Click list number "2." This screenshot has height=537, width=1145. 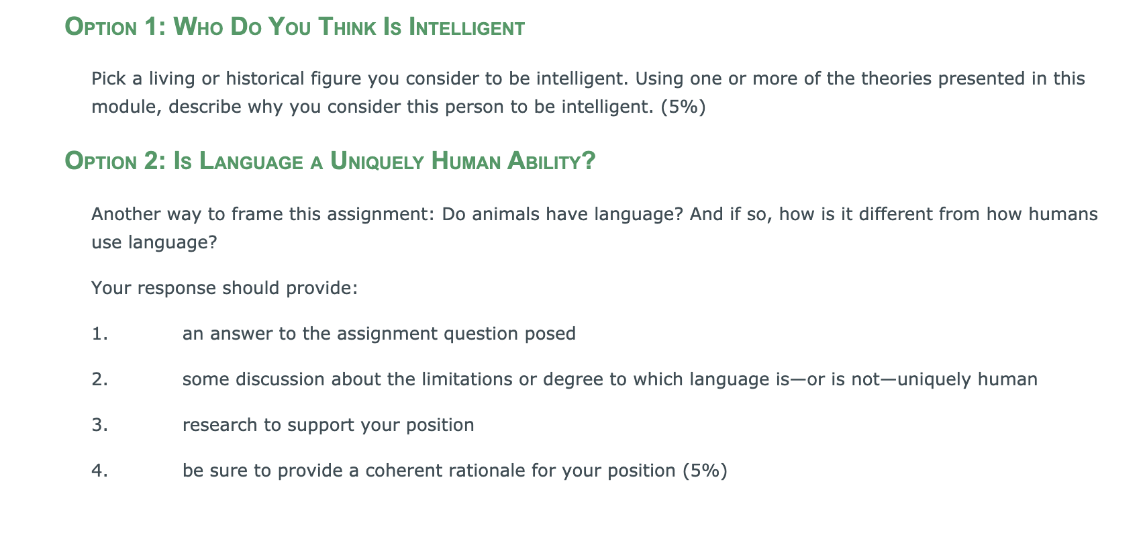tap(99, 379)
